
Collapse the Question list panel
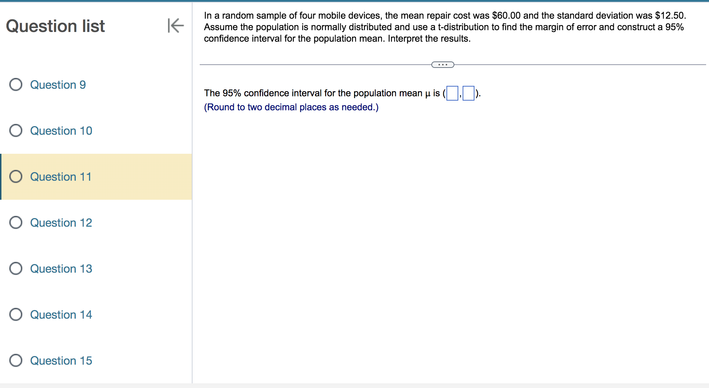click(x=175, y=26)
